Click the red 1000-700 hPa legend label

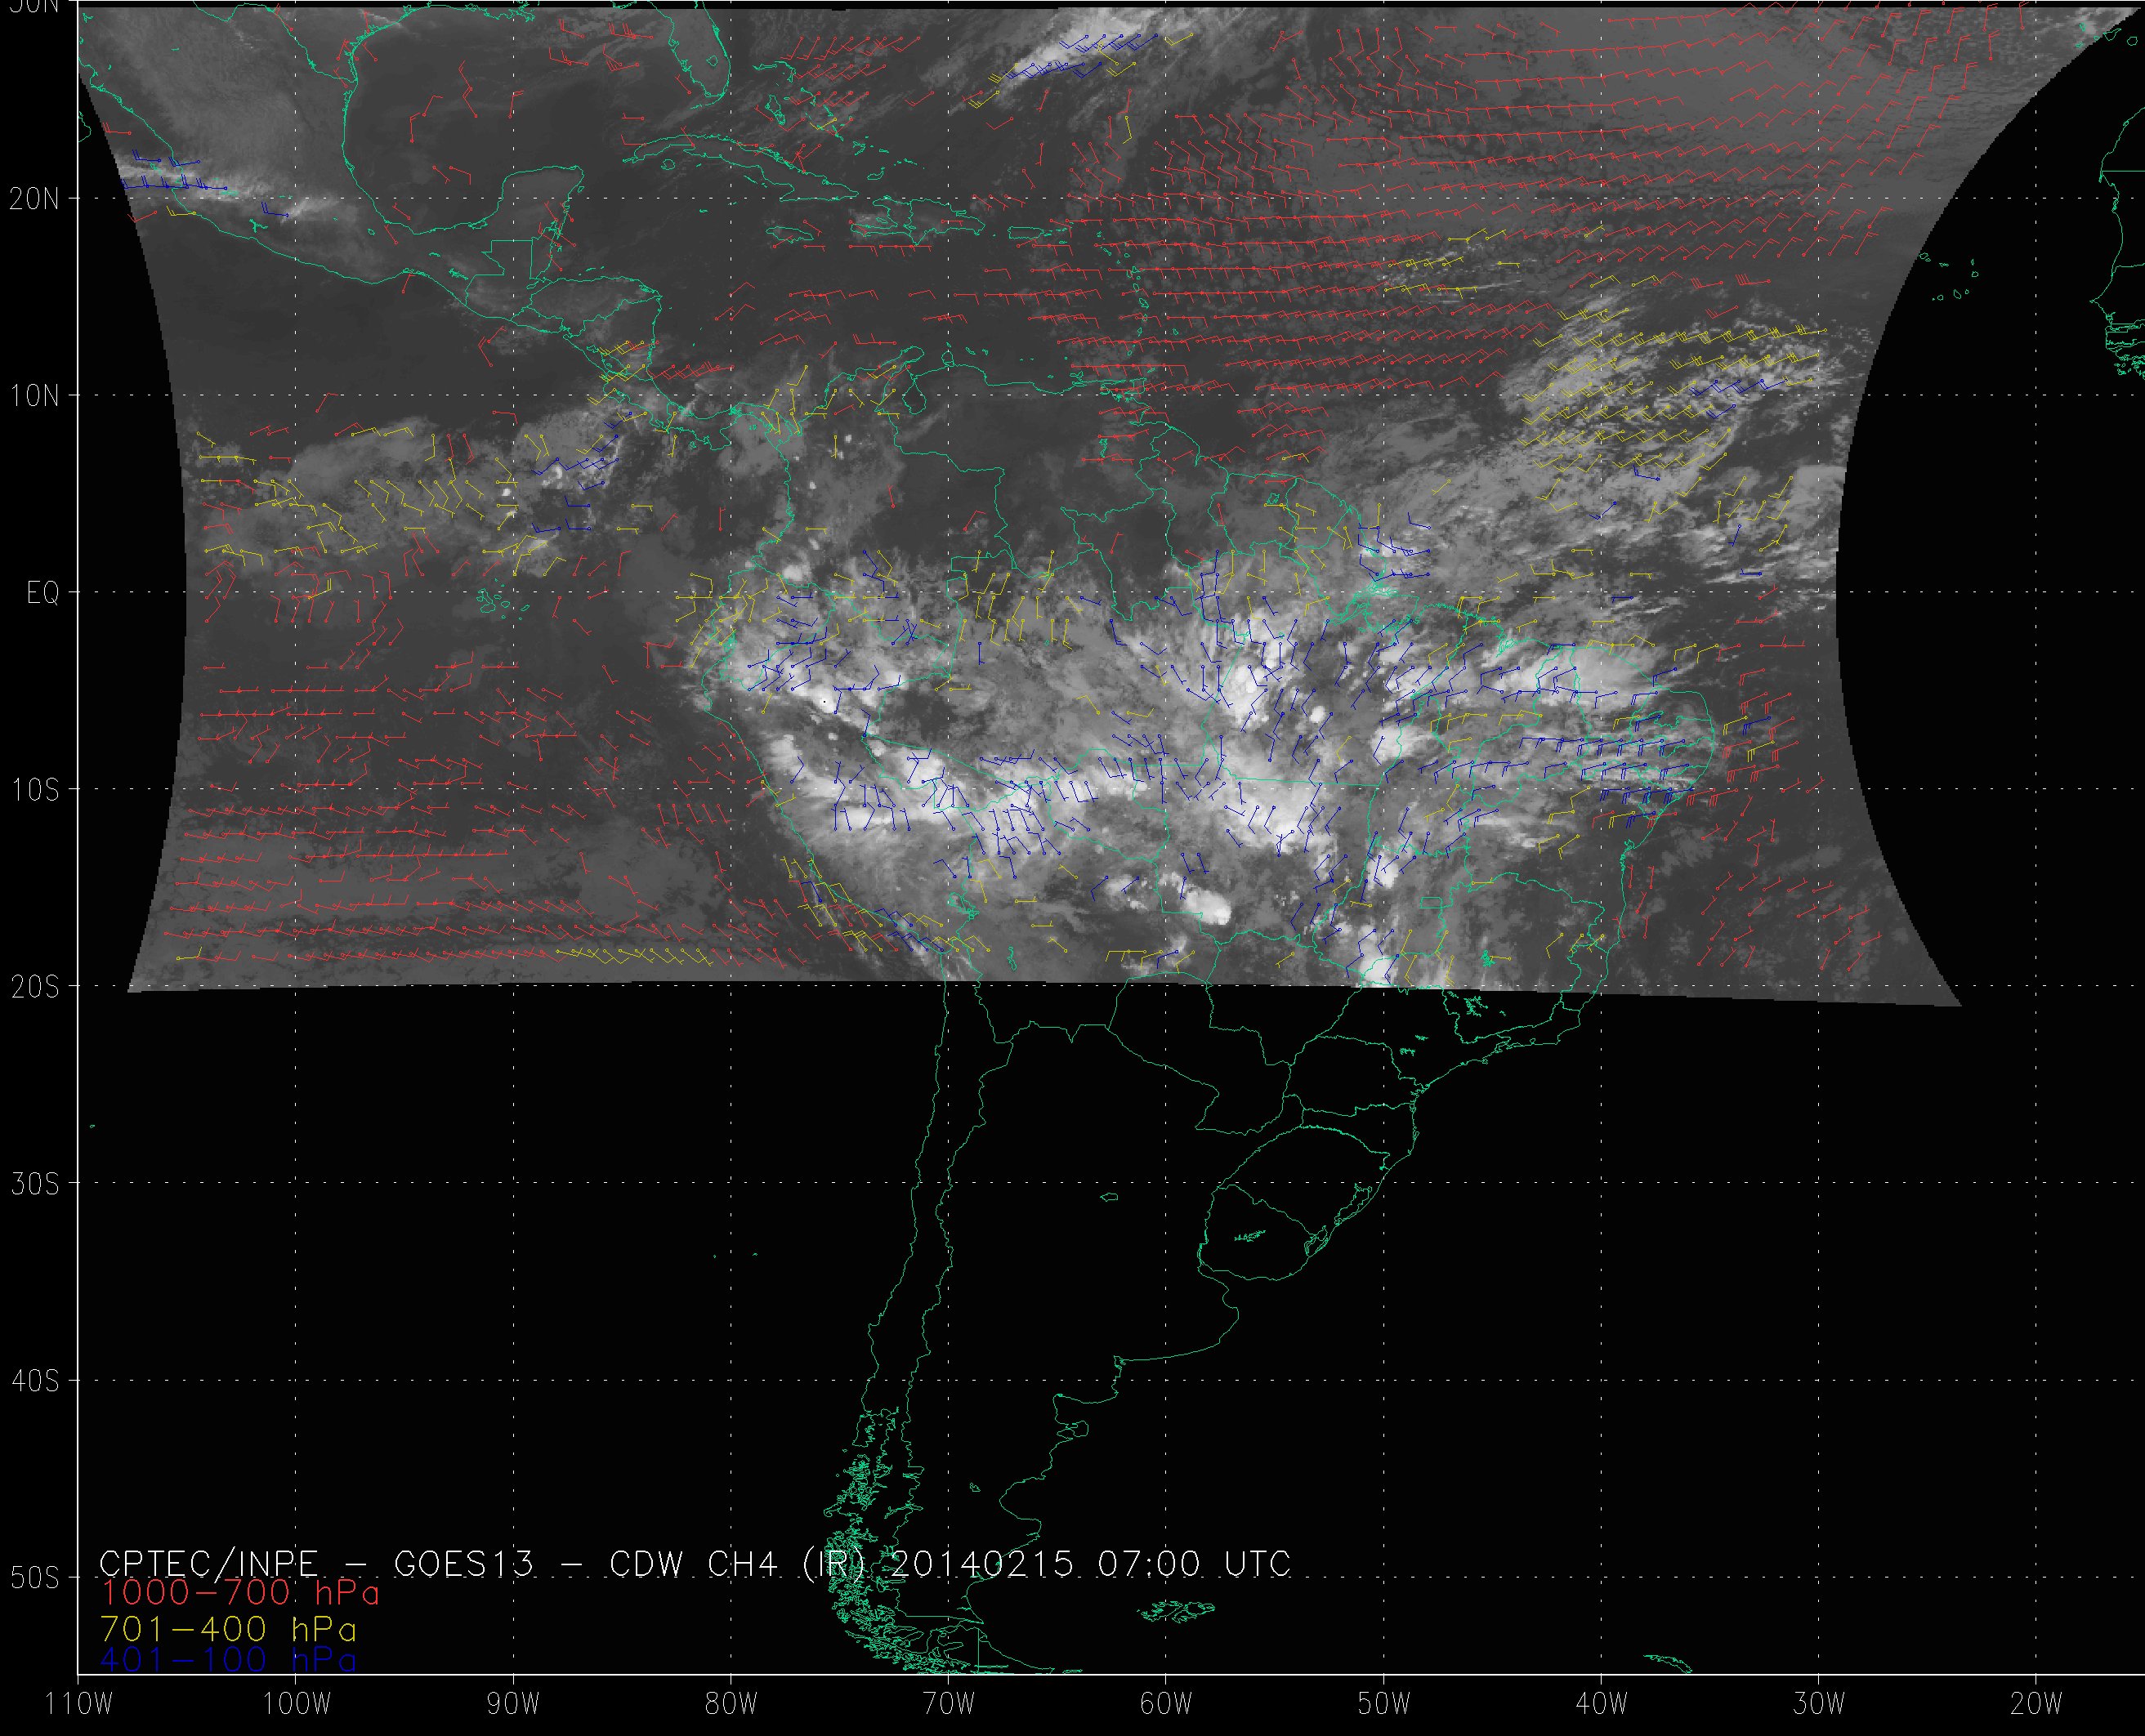click(240, 1592)
